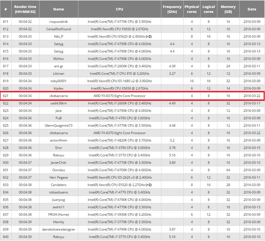Screen dimensions: 265x241
Task: Select the name McHox
Action: pos(58,59)
